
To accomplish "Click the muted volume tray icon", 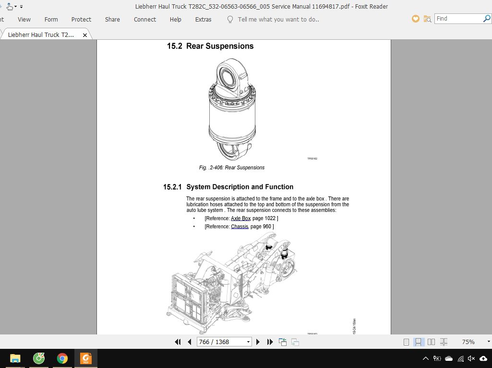I will [x=471, y=358].
